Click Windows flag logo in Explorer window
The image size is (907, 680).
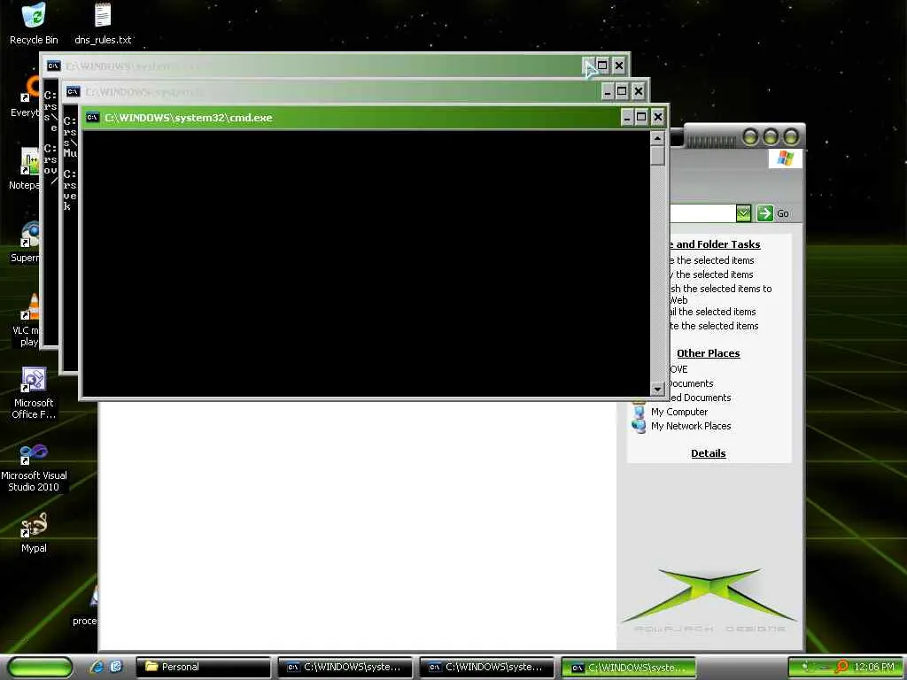pos(785,158)
